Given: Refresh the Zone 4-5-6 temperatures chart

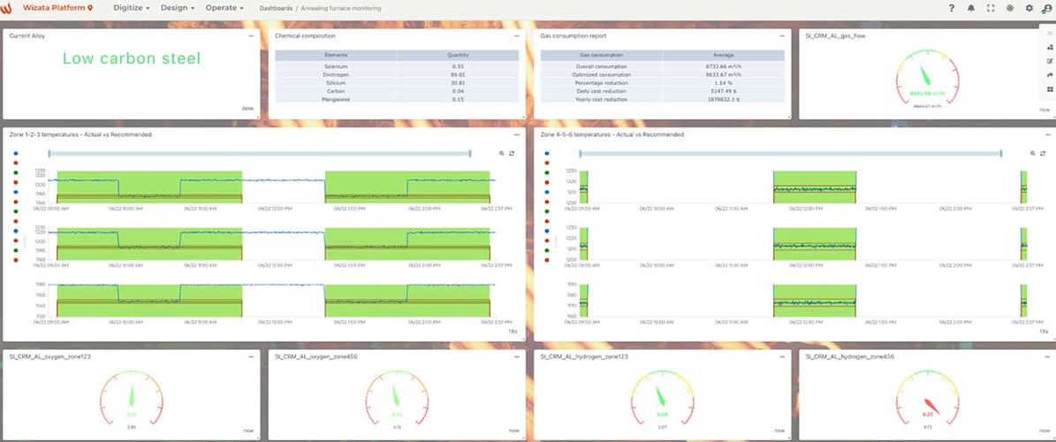Looking at the screenshot, I should click(1043, 154).
